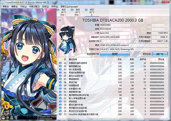Click the 原始值 column header

click(x=161, y=59)
